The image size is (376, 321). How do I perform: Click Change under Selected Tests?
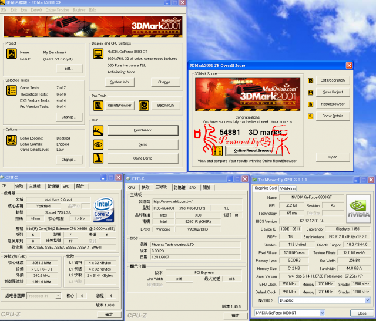coord(69,117)
